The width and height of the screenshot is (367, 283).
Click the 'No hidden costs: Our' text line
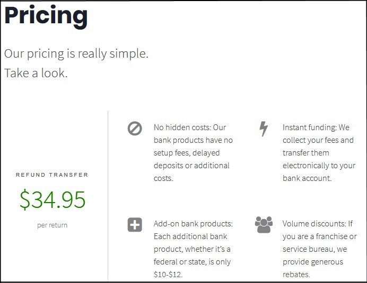[x=190, y=127]
